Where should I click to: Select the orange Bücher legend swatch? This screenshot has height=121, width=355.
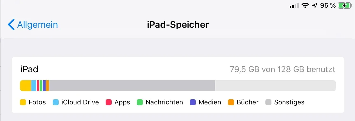point(231,103)
